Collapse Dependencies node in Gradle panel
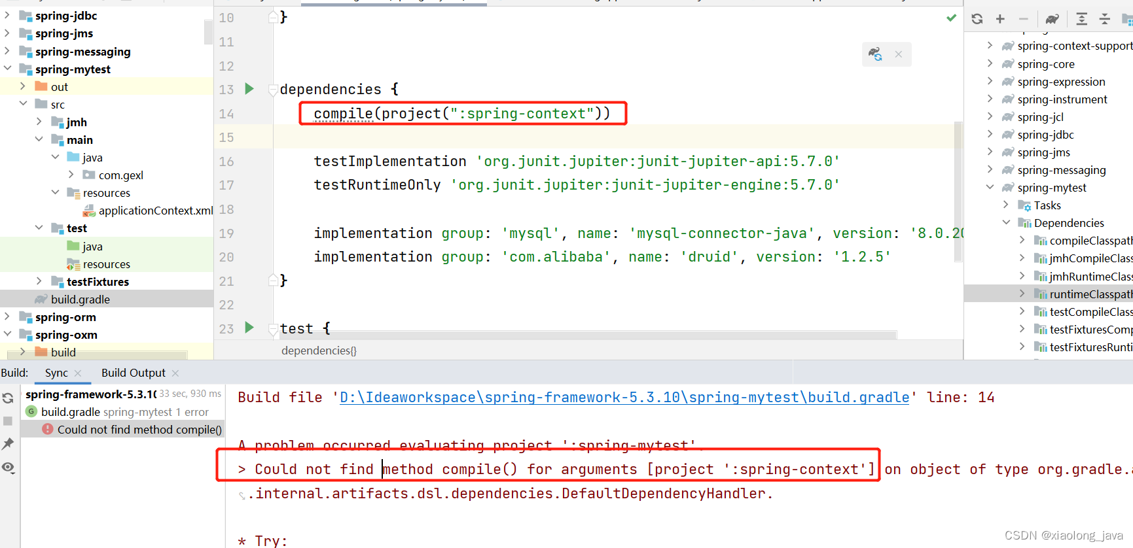This screenshot has width=1133, height=548. tap(1007, 222)
